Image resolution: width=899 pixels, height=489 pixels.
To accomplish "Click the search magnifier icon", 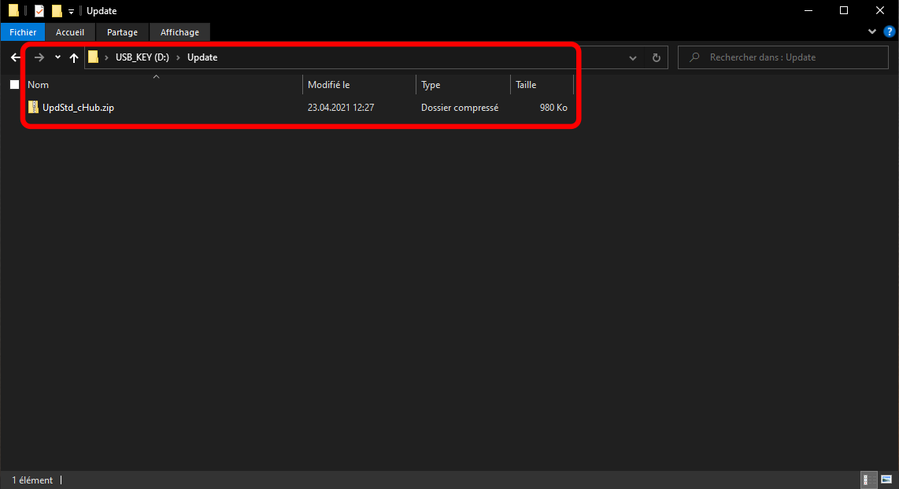I will (695, 57).
